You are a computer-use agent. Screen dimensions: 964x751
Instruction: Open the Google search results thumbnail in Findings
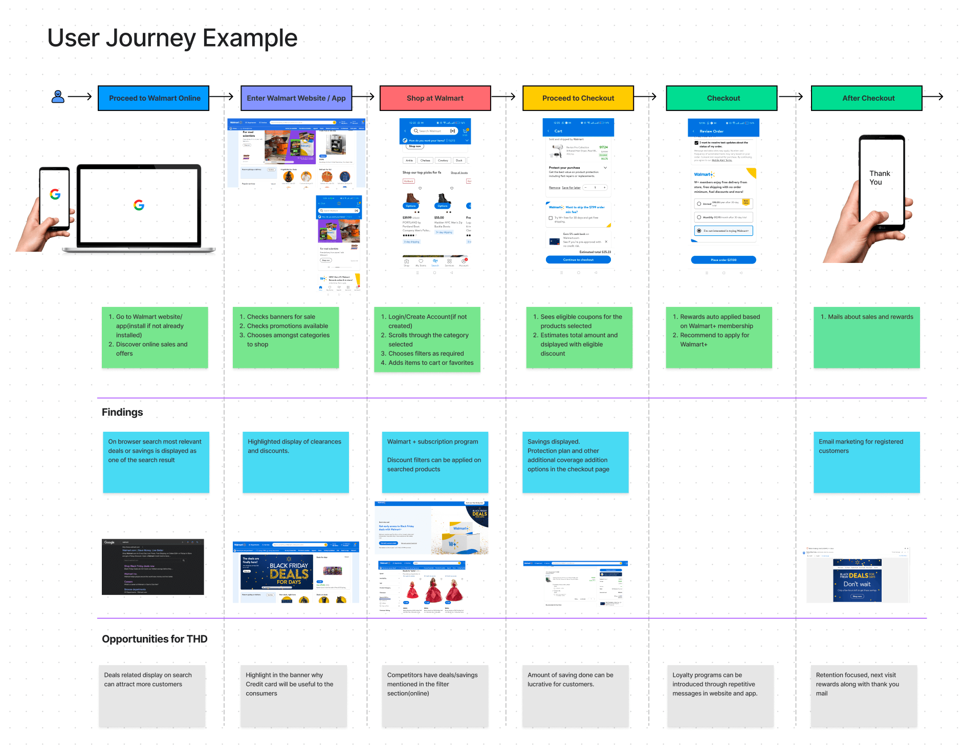coord(153,567)
